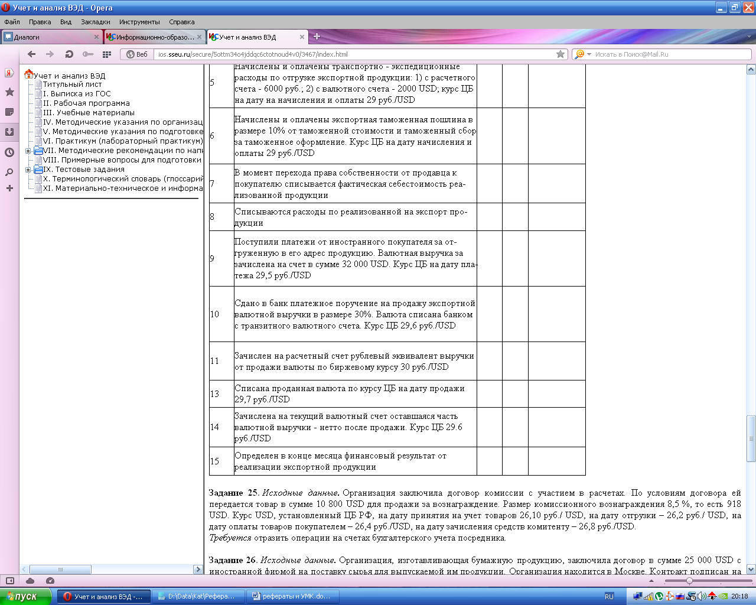
Task: Open the Справка menu
Action: [181, 22]
